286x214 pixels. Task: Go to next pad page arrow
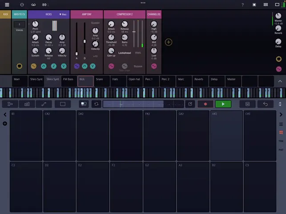(x=281, y=115)
